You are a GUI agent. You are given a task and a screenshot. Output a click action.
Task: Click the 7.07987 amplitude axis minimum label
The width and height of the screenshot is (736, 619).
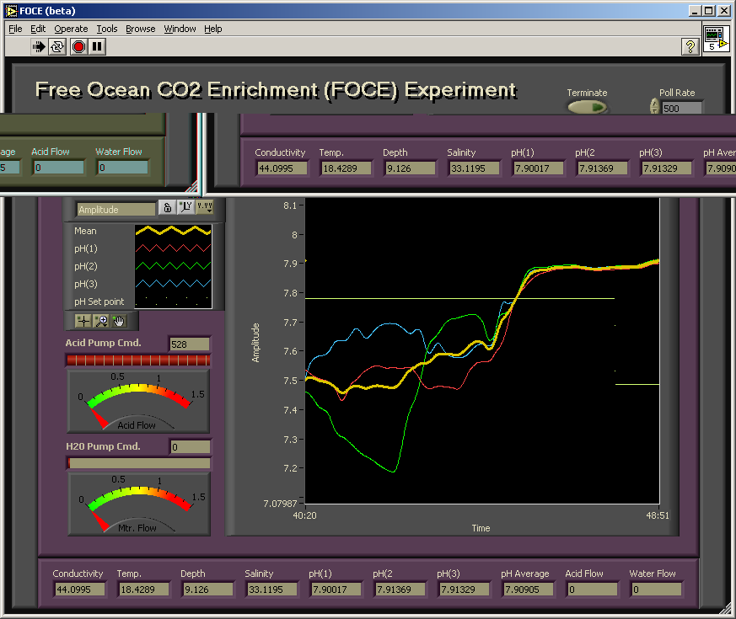[x=280, y=503]
